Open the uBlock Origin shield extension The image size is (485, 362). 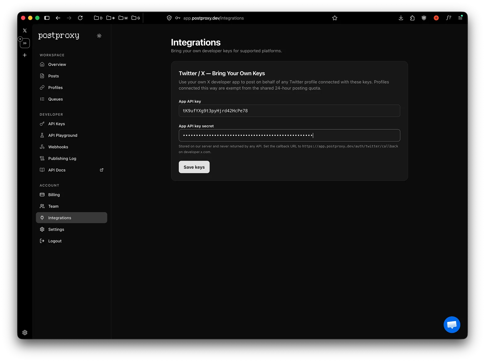click(424, 18)
